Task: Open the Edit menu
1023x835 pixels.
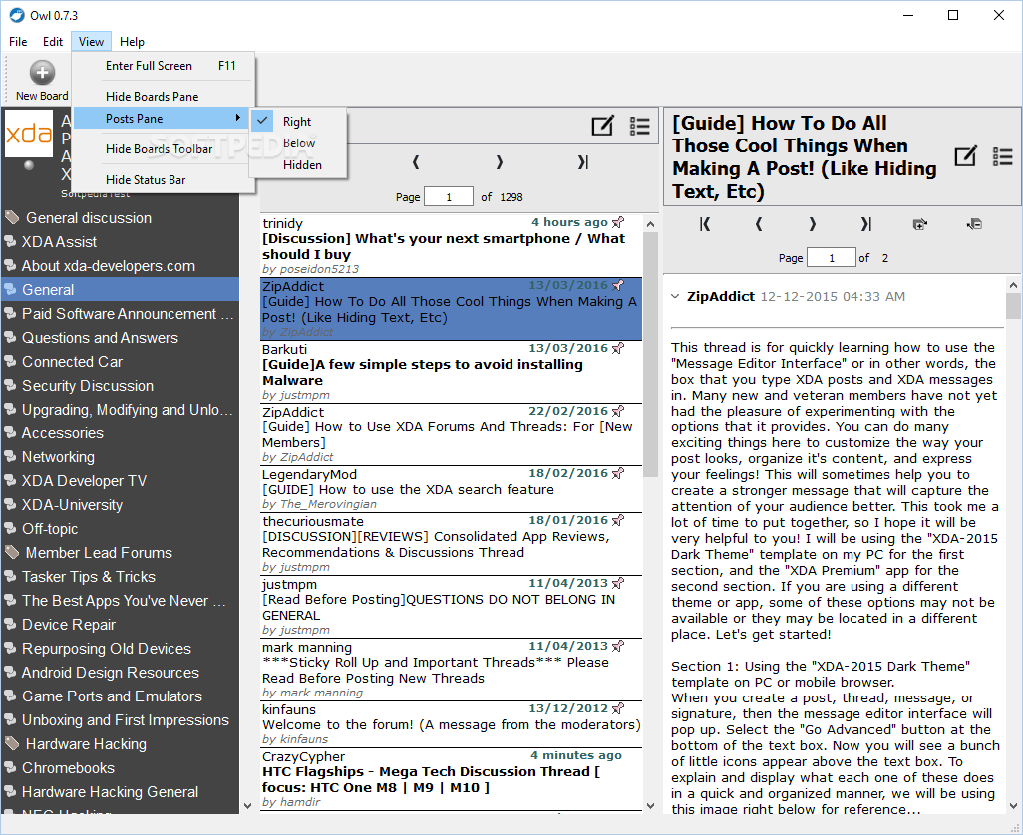Action: (52, 42)
